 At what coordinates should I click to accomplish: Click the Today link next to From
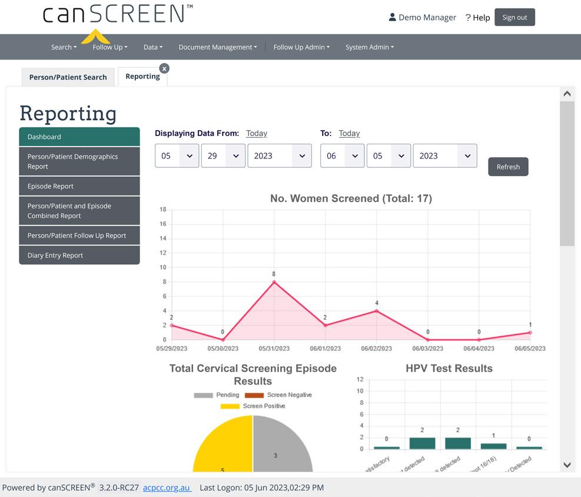[257, 133]
